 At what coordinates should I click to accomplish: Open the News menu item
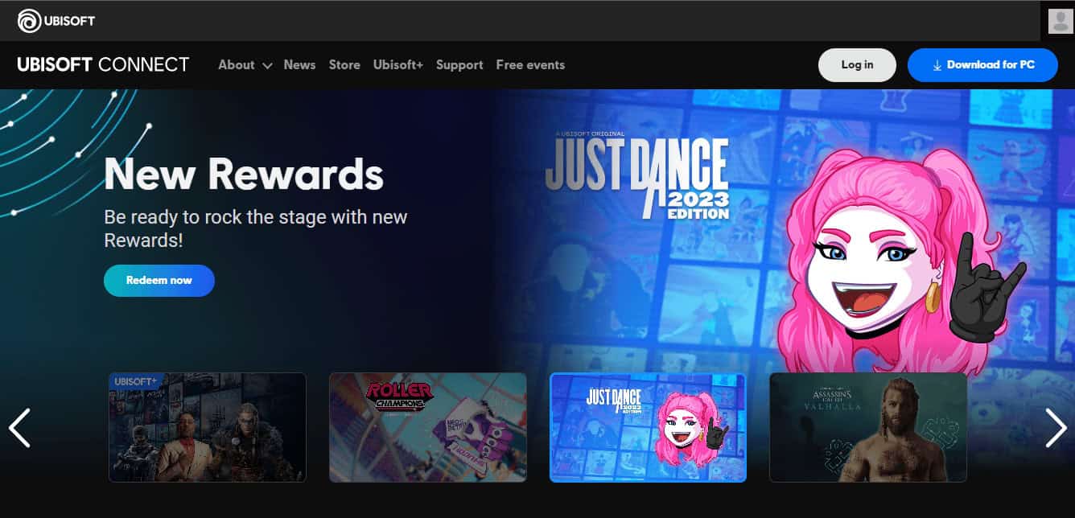coord(299,65)
